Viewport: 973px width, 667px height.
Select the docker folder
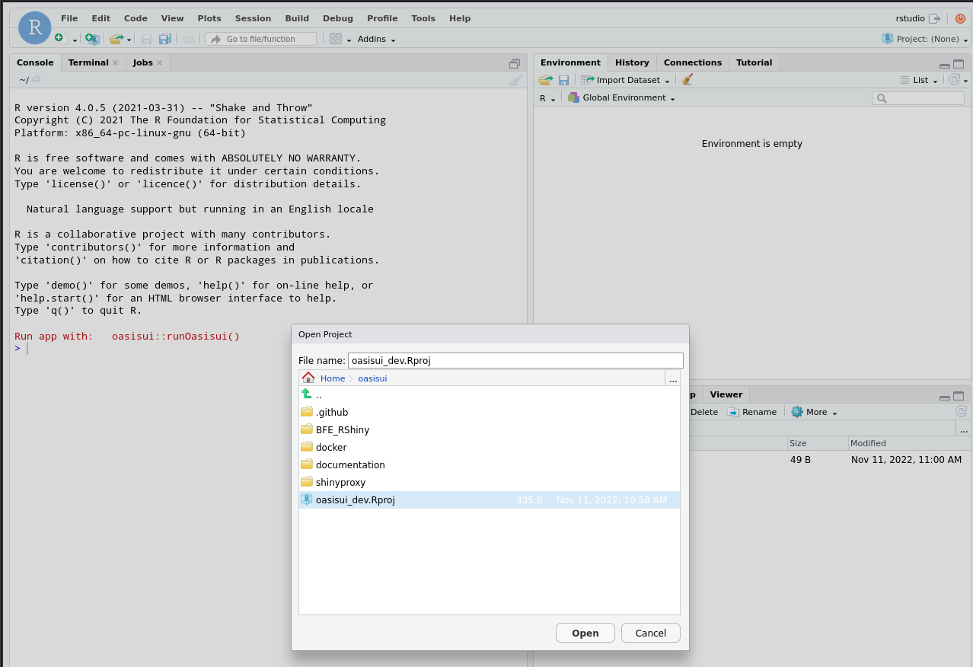click(x=490, y=447)
